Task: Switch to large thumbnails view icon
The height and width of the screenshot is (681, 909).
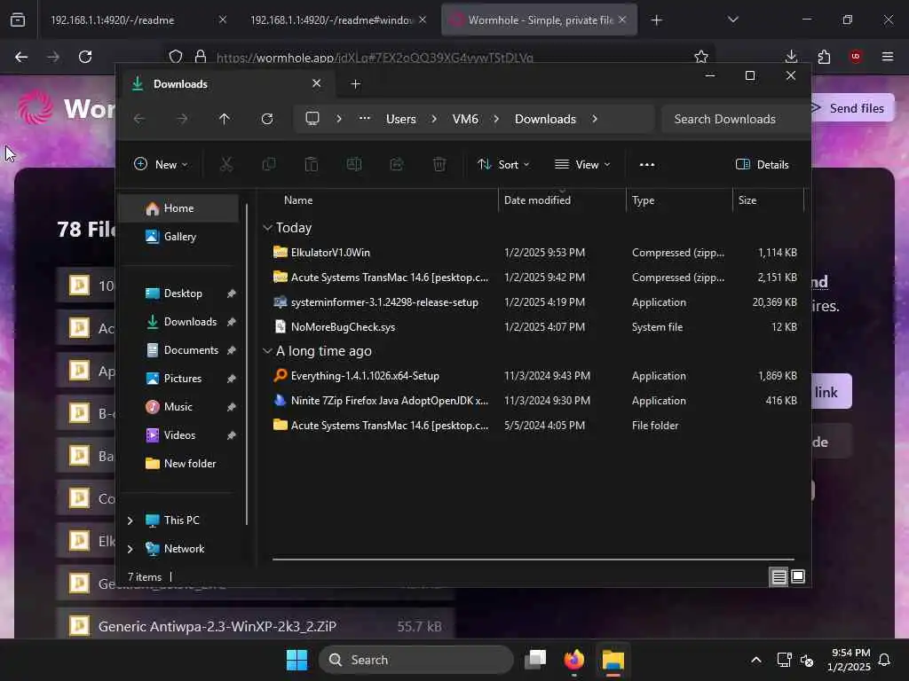Action: pyautogui.click(x=798, y=576)
